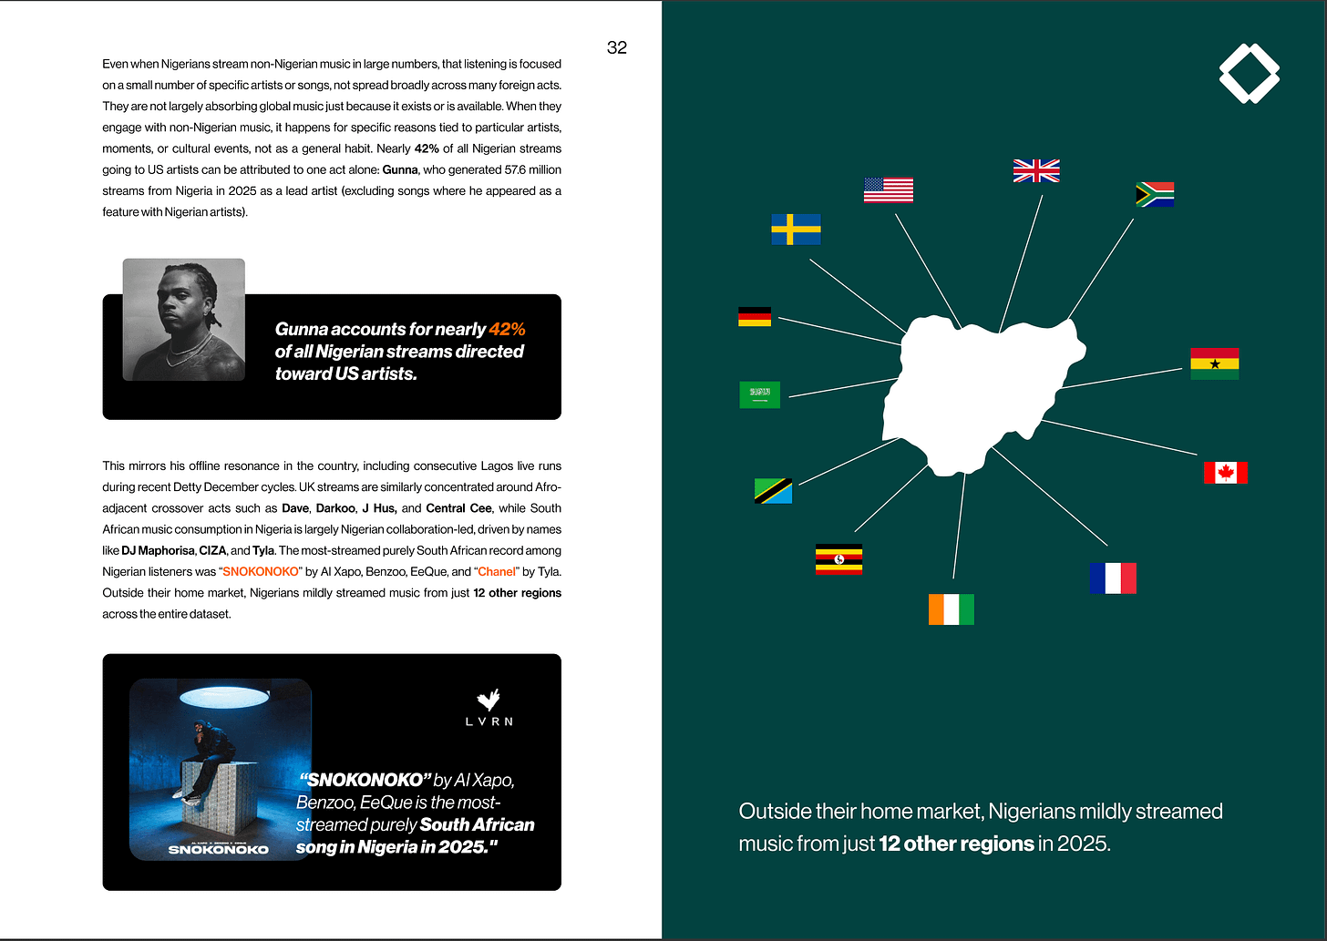Select the United States flag
This screenshot has width=1327, height=941.
[x=888, y=189]
